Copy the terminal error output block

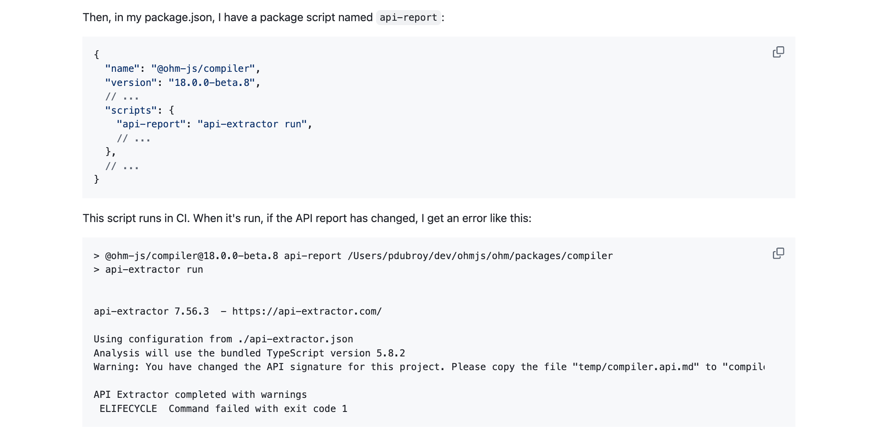pos(778,253)
